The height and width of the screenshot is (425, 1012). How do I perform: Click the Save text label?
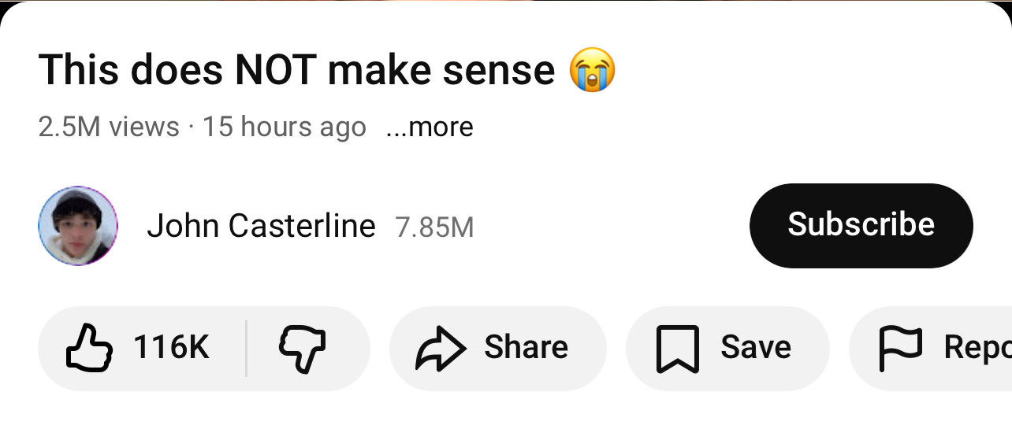click(756, 348)
